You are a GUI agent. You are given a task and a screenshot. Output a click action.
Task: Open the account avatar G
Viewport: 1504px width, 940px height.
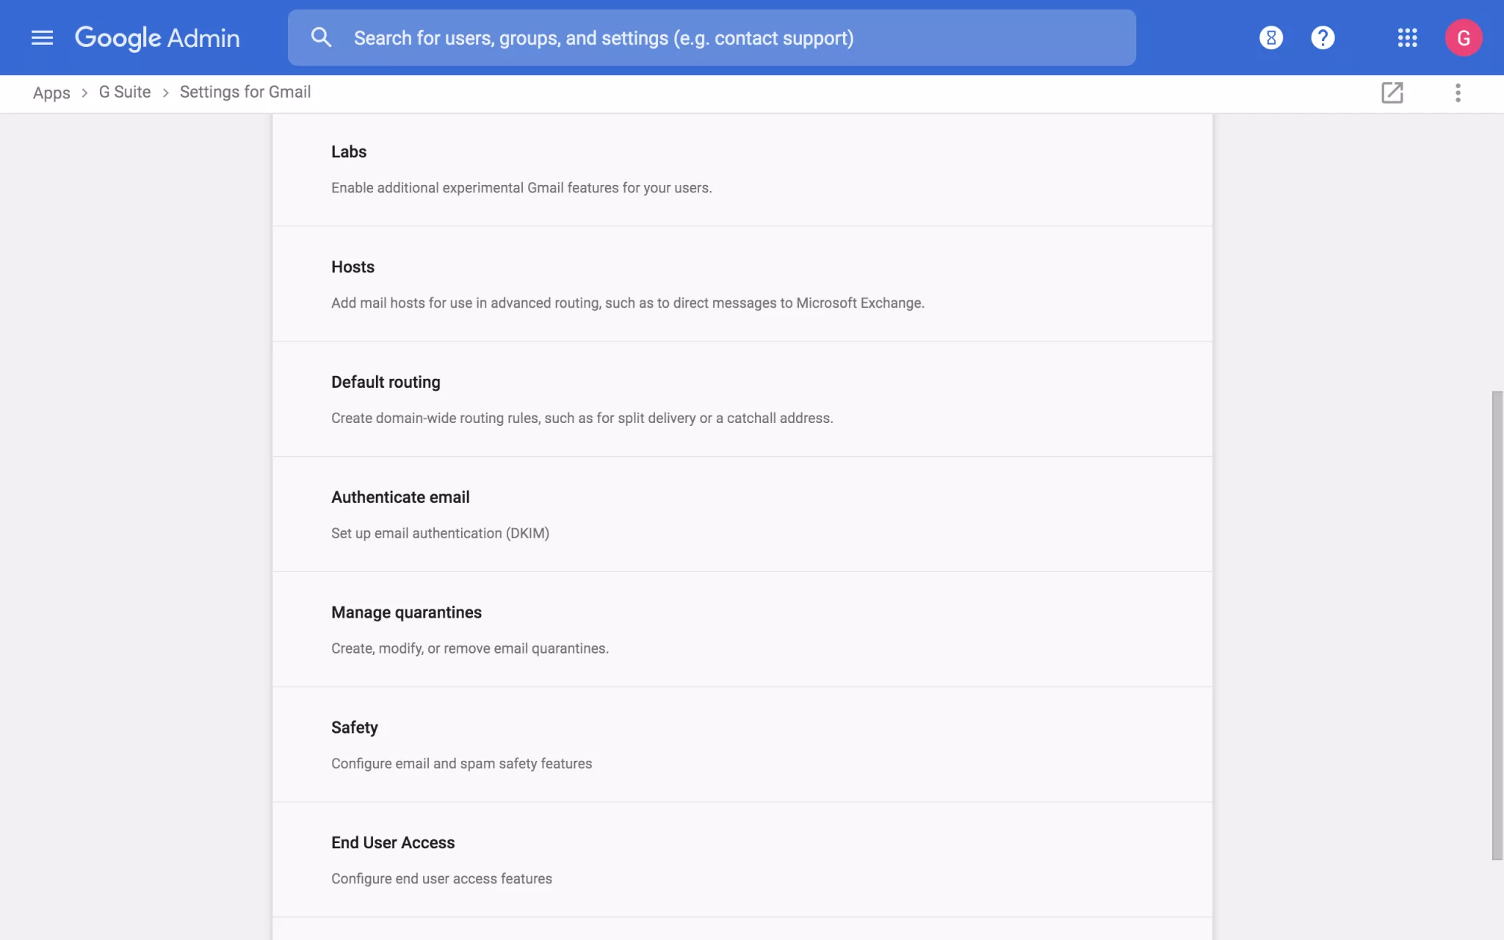point(1463,37)
